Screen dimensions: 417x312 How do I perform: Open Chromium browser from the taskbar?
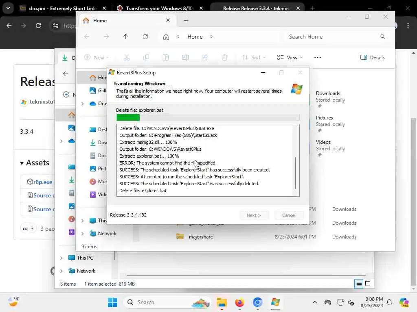point(257,302)
